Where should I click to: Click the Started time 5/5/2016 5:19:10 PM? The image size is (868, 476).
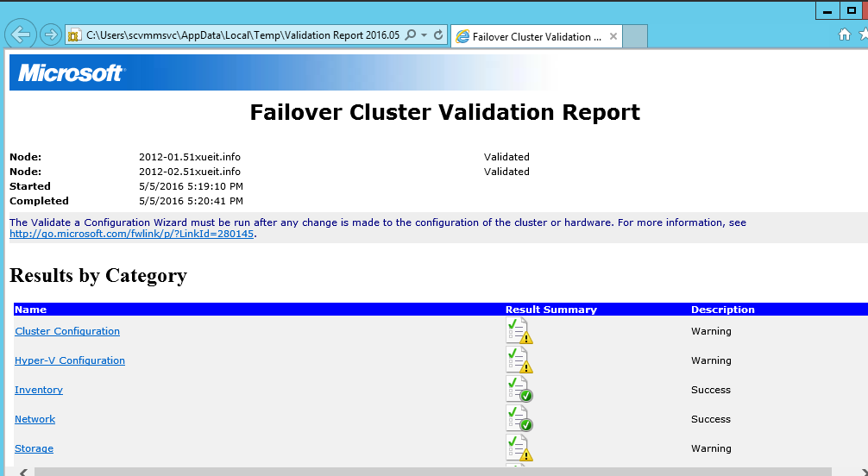(191, 186)
